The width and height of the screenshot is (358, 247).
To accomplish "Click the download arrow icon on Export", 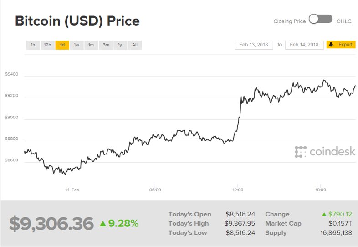I will (331, 45).
